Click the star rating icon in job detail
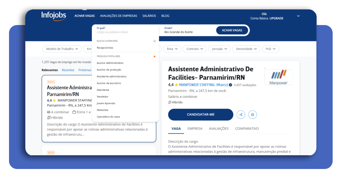Viewport: 342px width, 179px height. tap(176, 85)
